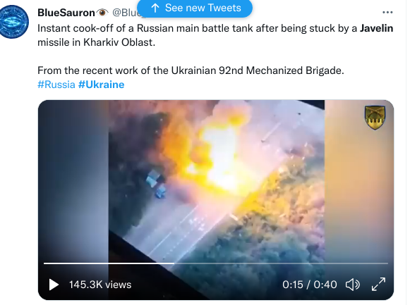Click the See new Tweets button

(x=195, y=8)
